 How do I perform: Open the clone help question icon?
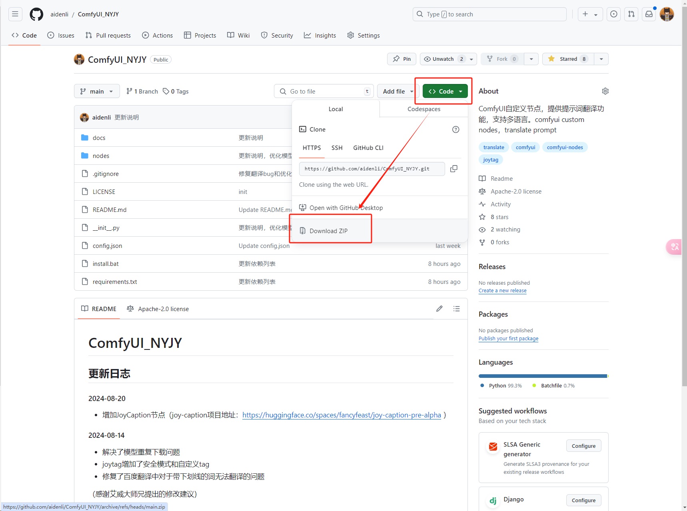[x=455, y=130]
